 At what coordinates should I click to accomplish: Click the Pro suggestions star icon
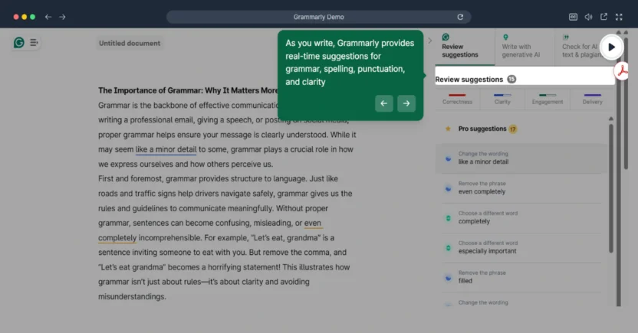point(448,129)
